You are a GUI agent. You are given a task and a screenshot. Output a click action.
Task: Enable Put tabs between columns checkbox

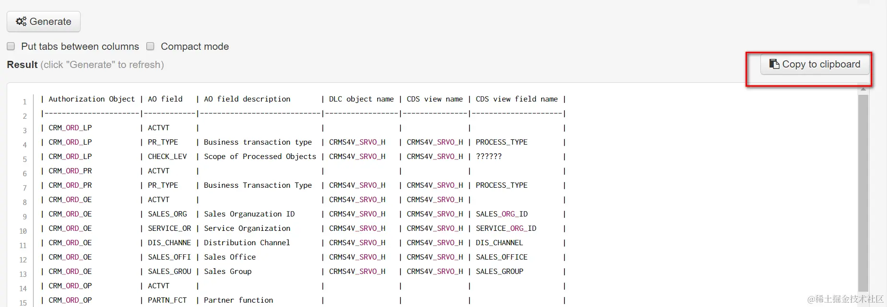(11, 46)
